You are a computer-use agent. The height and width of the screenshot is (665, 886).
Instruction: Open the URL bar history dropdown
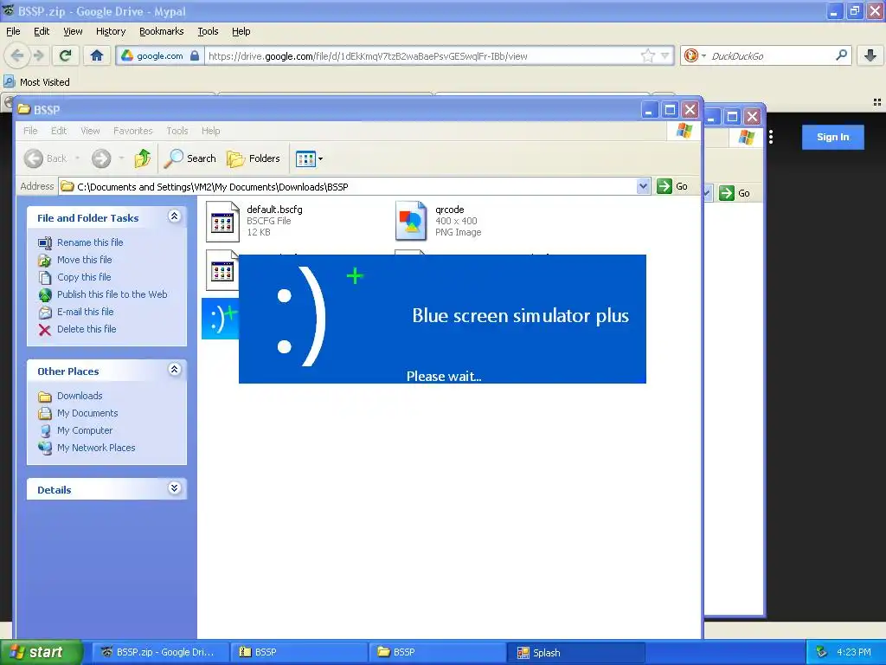coord(665,55)
